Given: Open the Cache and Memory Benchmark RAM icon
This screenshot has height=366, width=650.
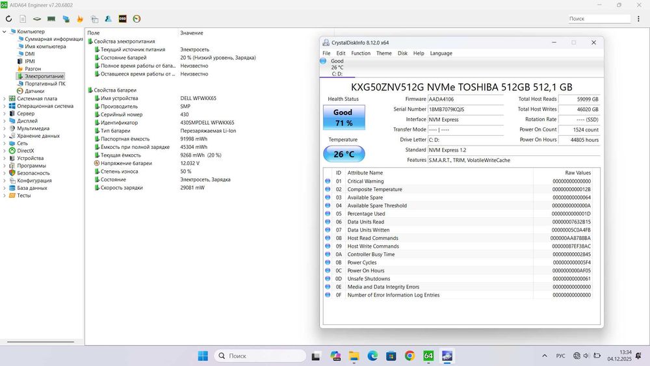Looking at the screenshot, I should 51,19.
